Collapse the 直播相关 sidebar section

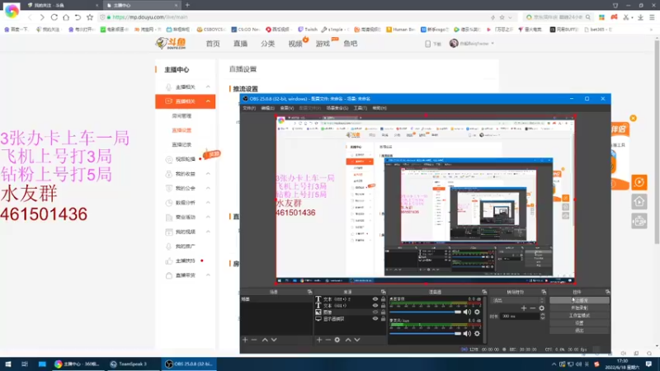click(x=208, y=101)
